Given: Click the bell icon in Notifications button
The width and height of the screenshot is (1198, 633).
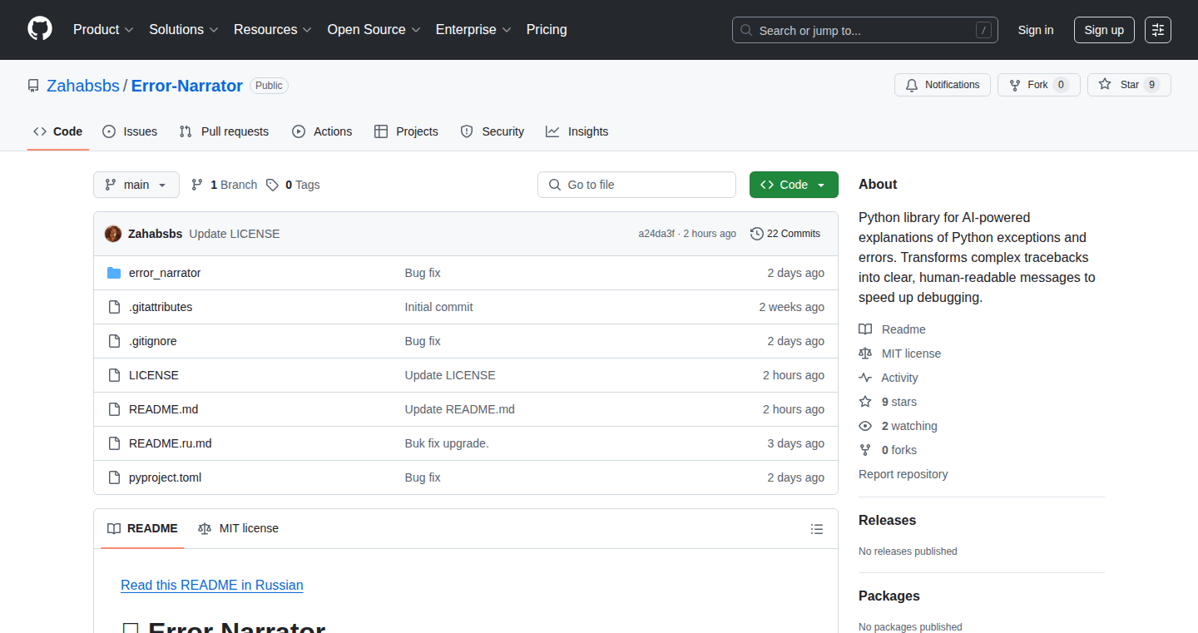Looking at the screenshot, I should point(912,85).
